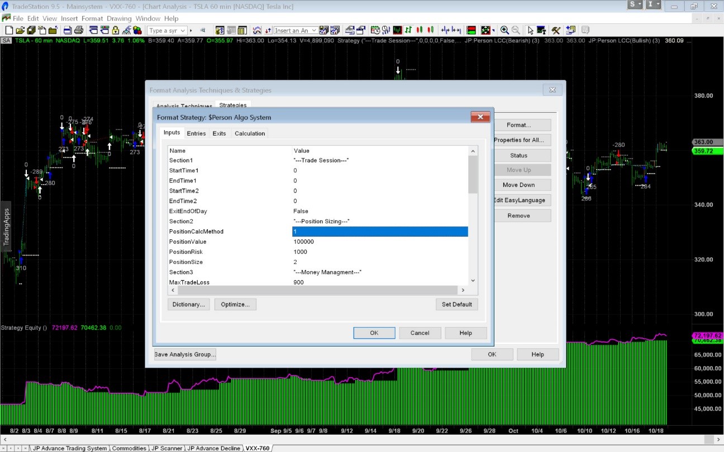Image resolution: width=724 pixels, height=452 pixels.
Task: Click the PositionValue field showing 100000
Action: 380,242
